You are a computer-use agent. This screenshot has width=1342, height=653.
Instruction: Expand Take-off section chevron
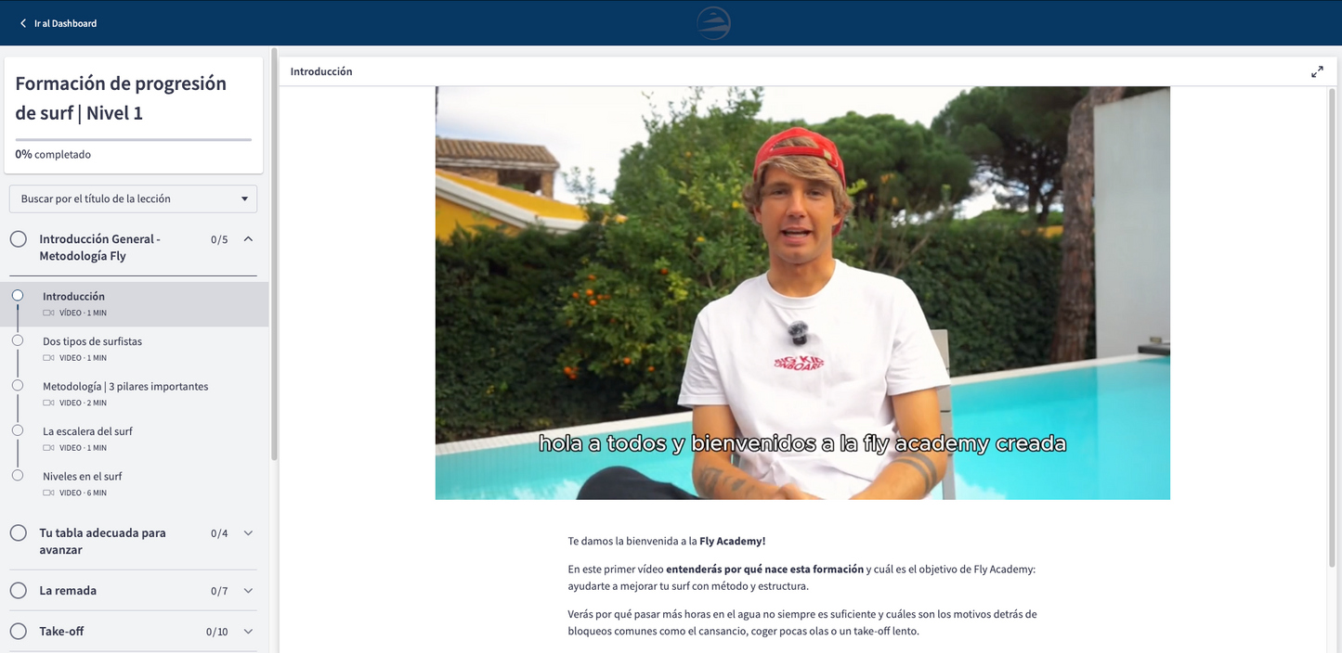(248, 632)
